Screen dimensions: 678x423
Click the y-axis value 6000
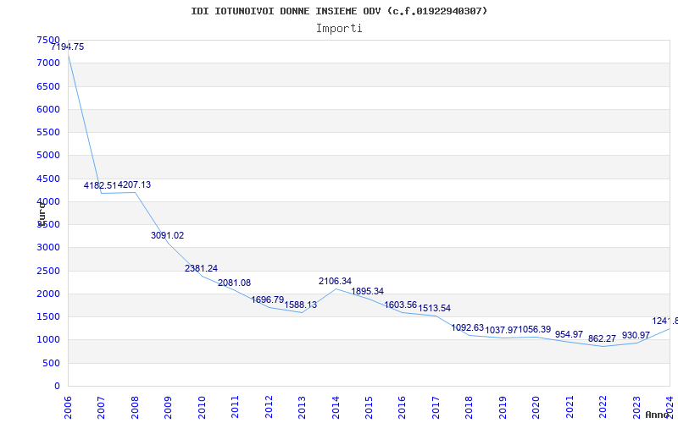(x=48, y=109)
